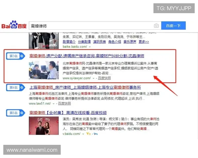Open 百度快照 for www.sj-lawyer.com result
Screen dimensions: 198x158
104,78
